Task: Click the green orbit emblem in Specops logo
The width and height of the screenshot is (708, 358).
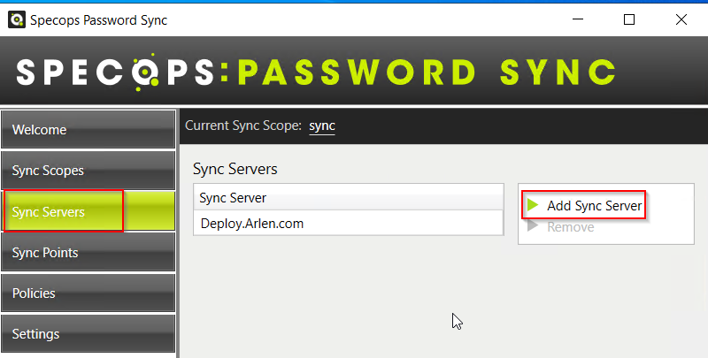Action: (x=144, y=72)
